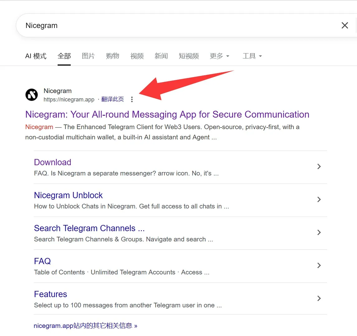Expand the 更多 dropdown menu
Viewport: 357px width, 336px height.
coord(219,56)
